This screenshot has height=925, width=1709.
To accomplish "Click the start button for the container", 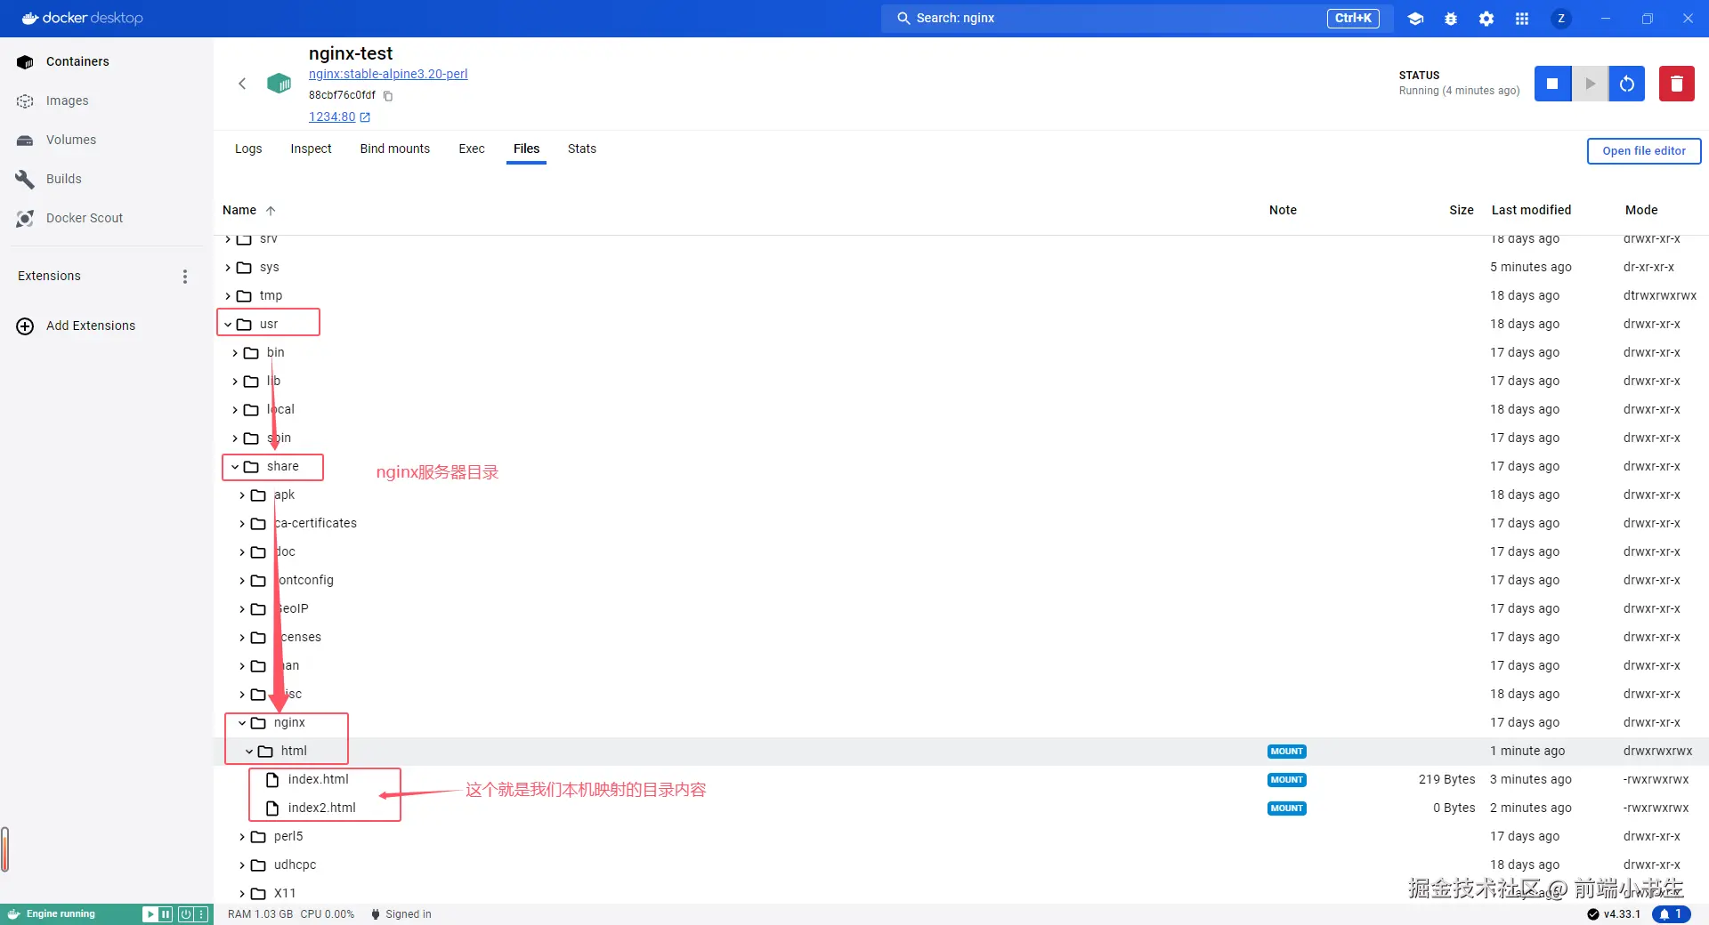I will click(x=1591, y=84).
